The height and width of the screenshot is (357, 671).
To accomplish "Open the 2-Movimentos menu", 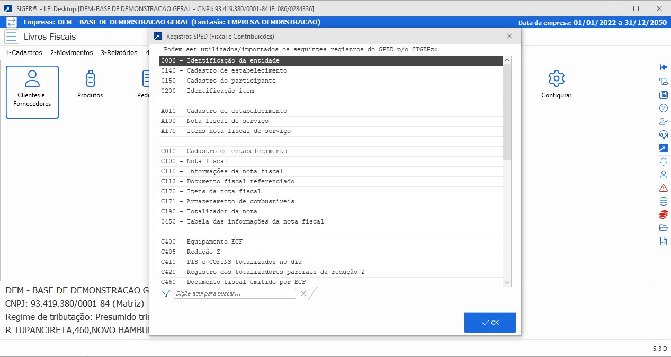I will 71,52.
